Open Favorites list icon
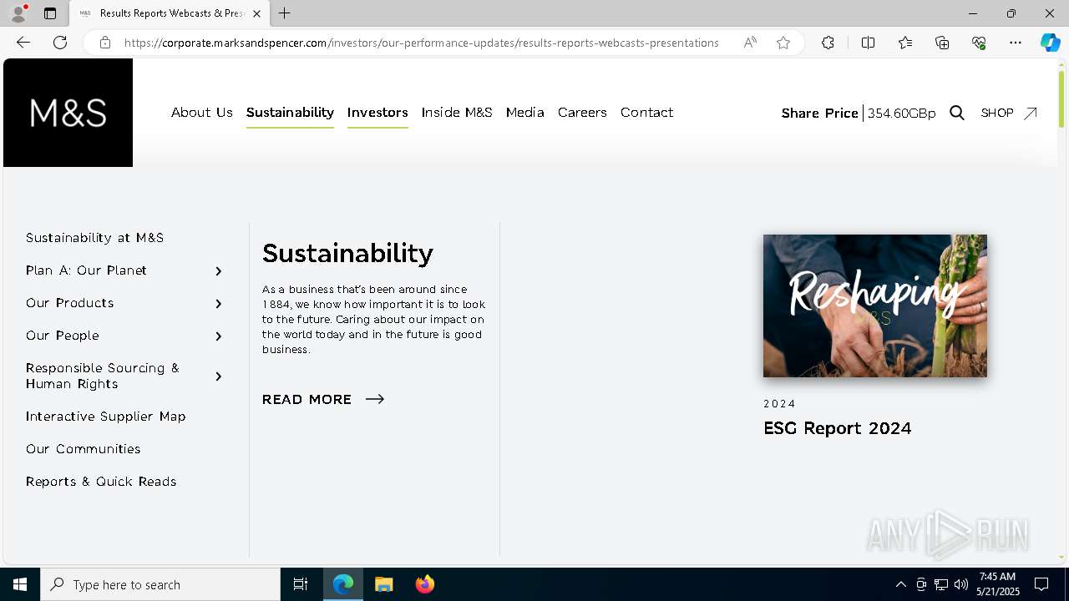This screenshot has width=1069, height=601. pos(905,43)
